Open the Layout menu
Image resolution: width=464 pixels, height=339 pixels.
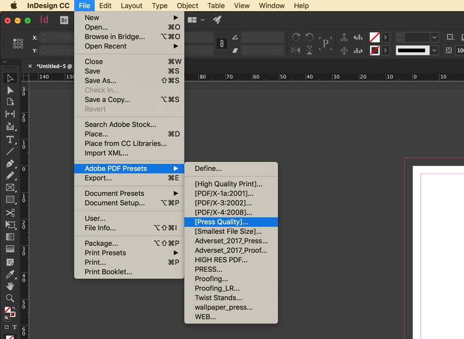tap(131, 6)
